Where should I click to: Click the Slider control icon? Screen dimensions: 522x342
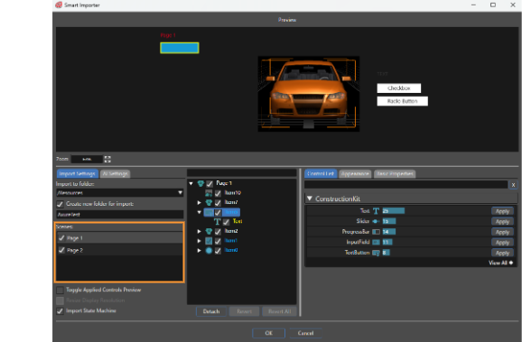click(x=376, y=221)
